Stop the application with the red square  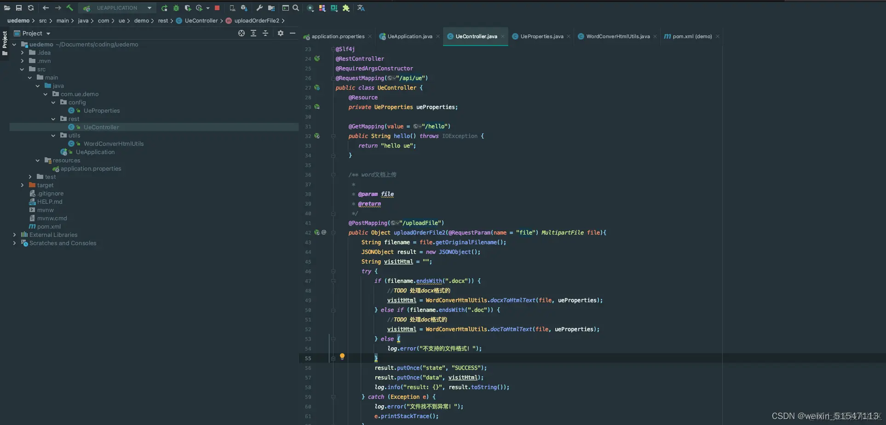(x=217, y=8)
